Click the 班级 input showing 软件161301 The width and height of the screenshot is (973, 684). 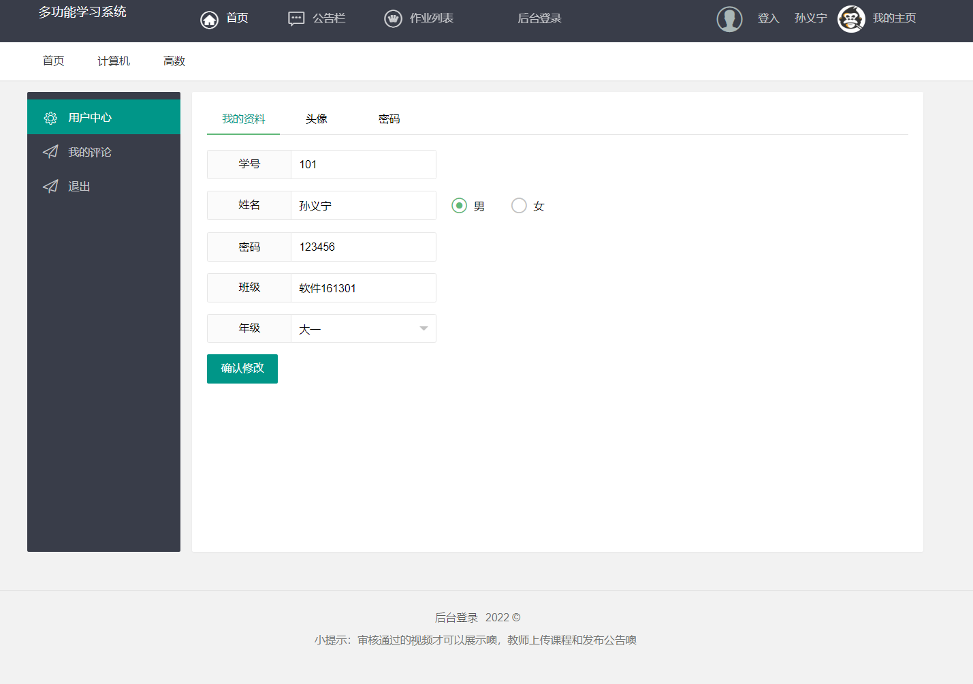(363, 287)
